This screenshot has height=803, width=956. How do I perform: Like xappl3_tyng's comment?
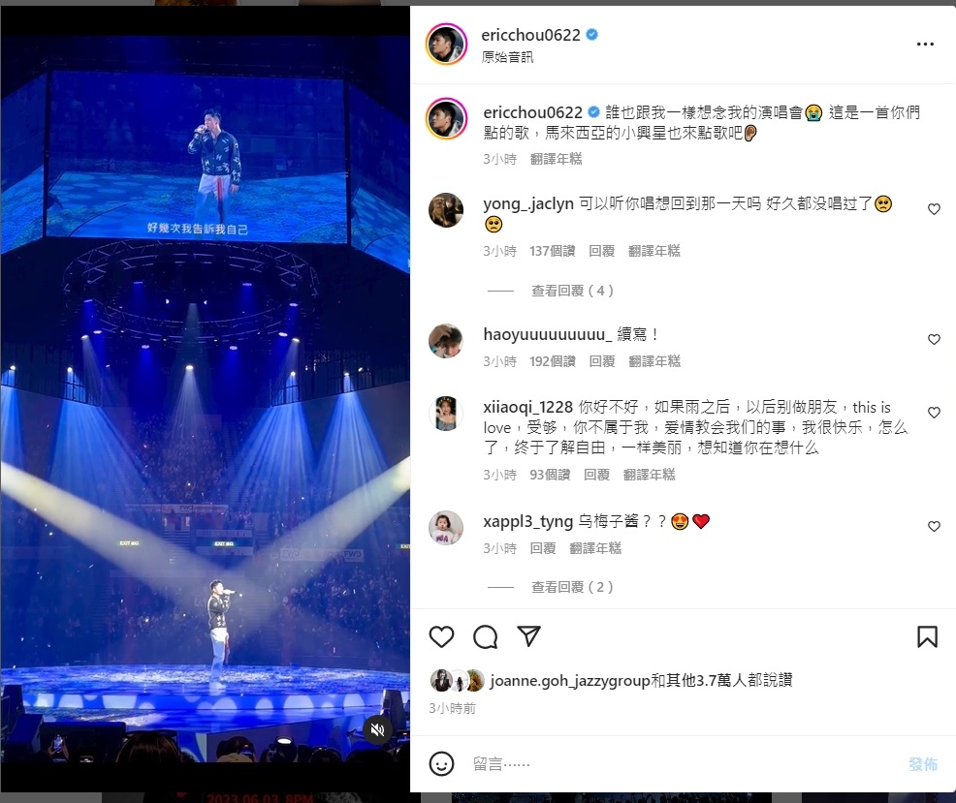[934, 526]
